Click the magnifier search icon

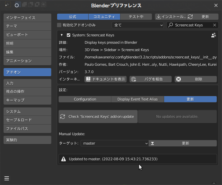tap(170, 25)
